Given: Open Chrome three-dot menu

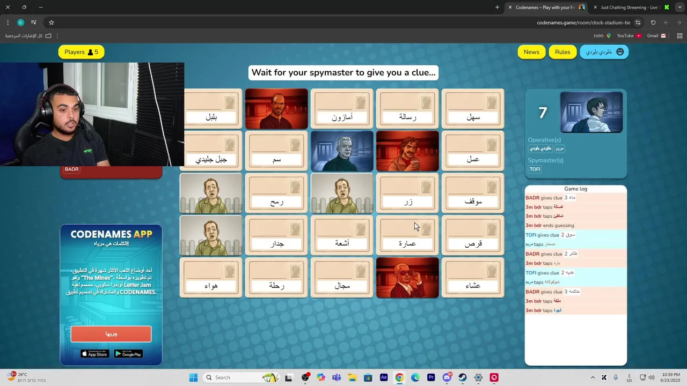Looking at the screenshot, I should tap(8, 23).
